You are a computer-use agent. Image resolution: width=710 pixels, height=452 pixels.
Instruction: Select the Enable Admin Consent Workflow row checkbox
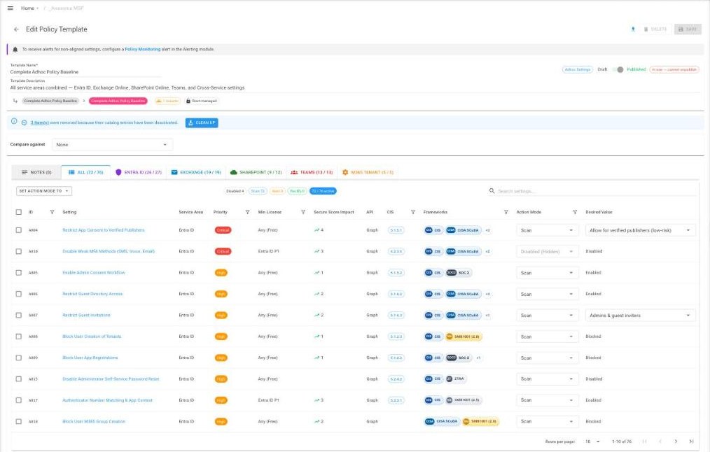(x=19, y=273)
